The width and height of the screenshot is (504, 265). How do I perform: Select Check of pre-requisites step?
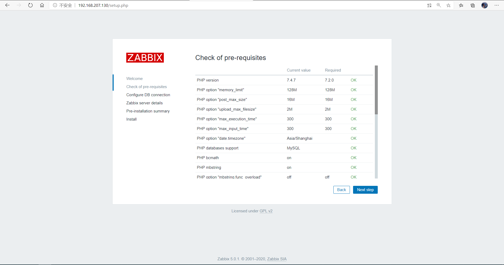[146, 87]
